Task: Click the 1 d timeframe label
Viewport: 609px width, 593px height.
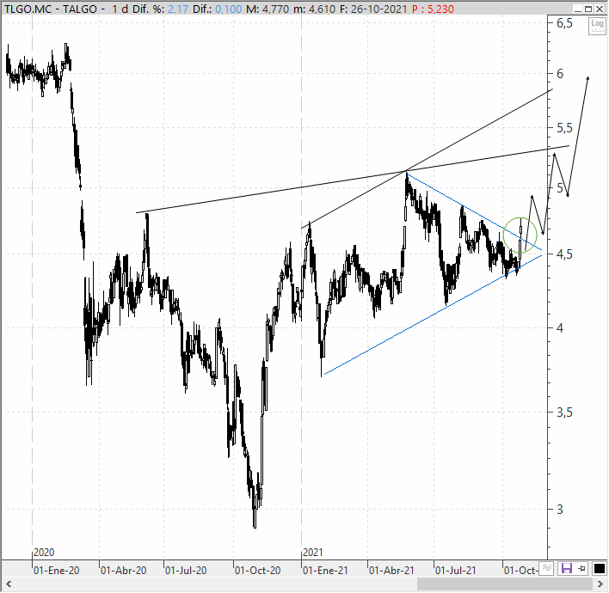Action: tap(120, 9)
